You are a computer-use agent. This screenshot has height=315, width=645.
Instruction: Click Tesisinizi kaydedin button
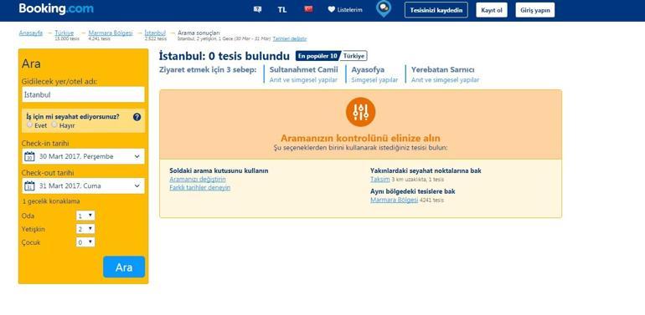click(436, 10)
